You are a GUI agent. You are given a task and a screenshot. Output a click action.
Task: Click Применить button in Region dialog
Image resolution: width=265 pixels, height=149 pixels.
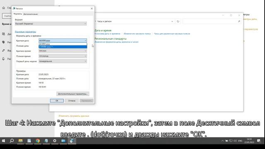click(87, 101)
